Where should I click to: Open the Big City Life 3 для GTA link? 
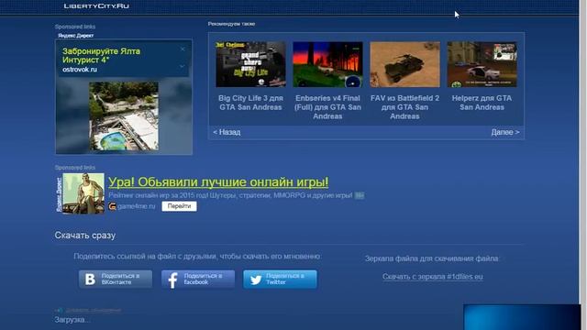pos(250,103)
